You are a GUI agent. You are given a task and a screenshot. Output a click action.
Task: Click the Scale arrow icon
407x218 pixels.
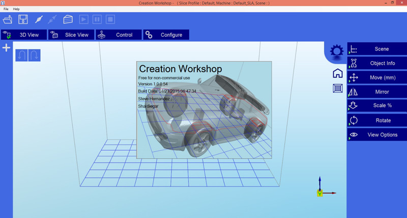(x=353, y=105)
